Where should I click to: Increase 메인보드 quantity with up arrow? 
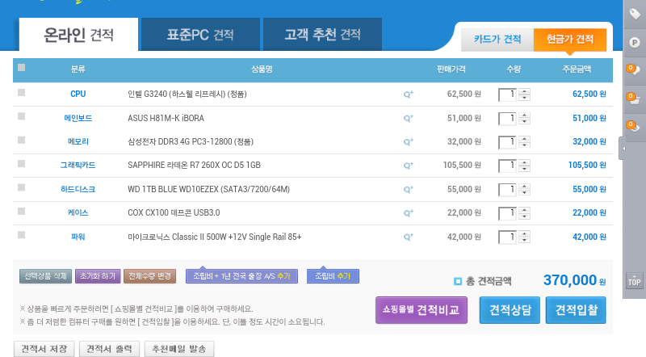524,115
